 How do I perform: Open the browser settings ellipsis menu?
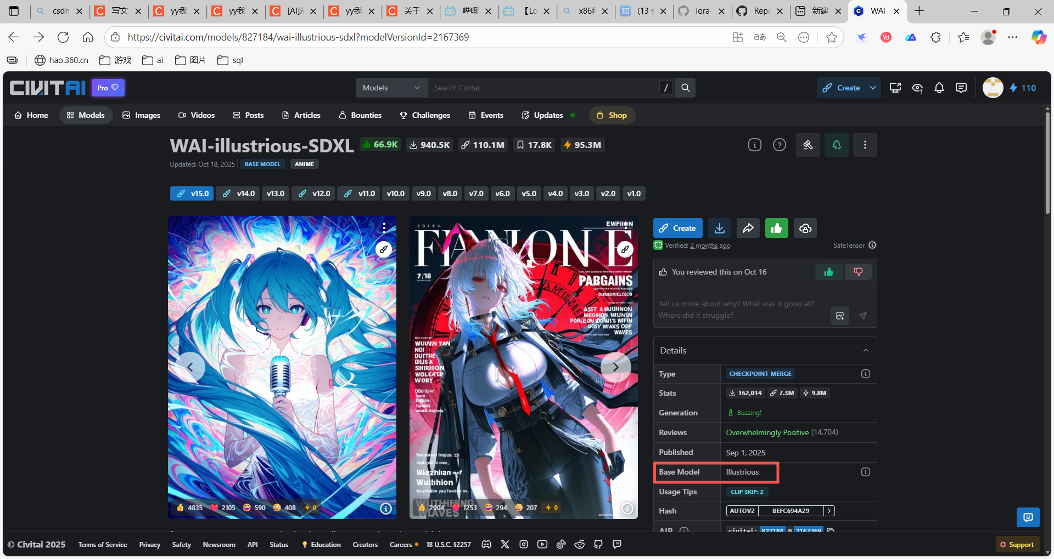point(1013,37)
